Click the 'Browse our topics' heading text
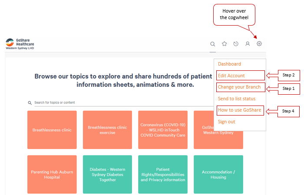304x195 pixels. 123,80
